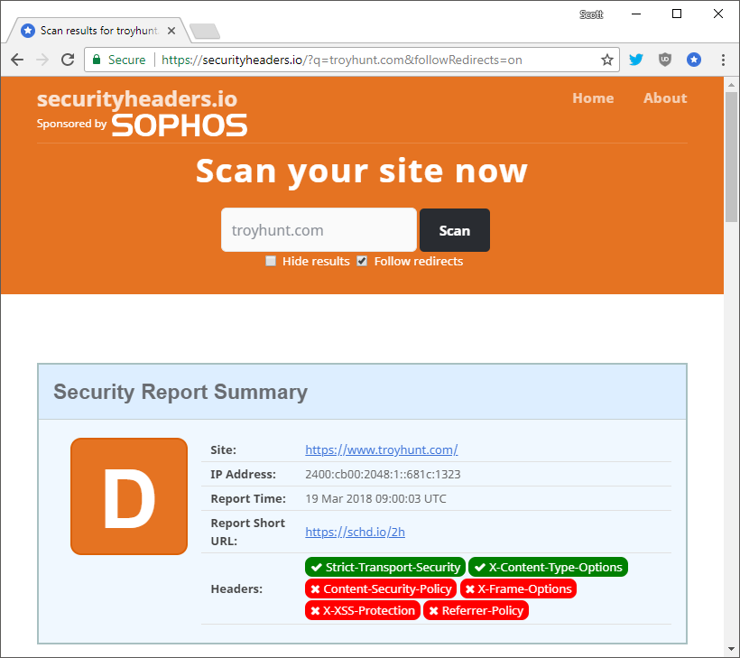
Task: Bookmark this page with star icon
Action: pos(607,60)
